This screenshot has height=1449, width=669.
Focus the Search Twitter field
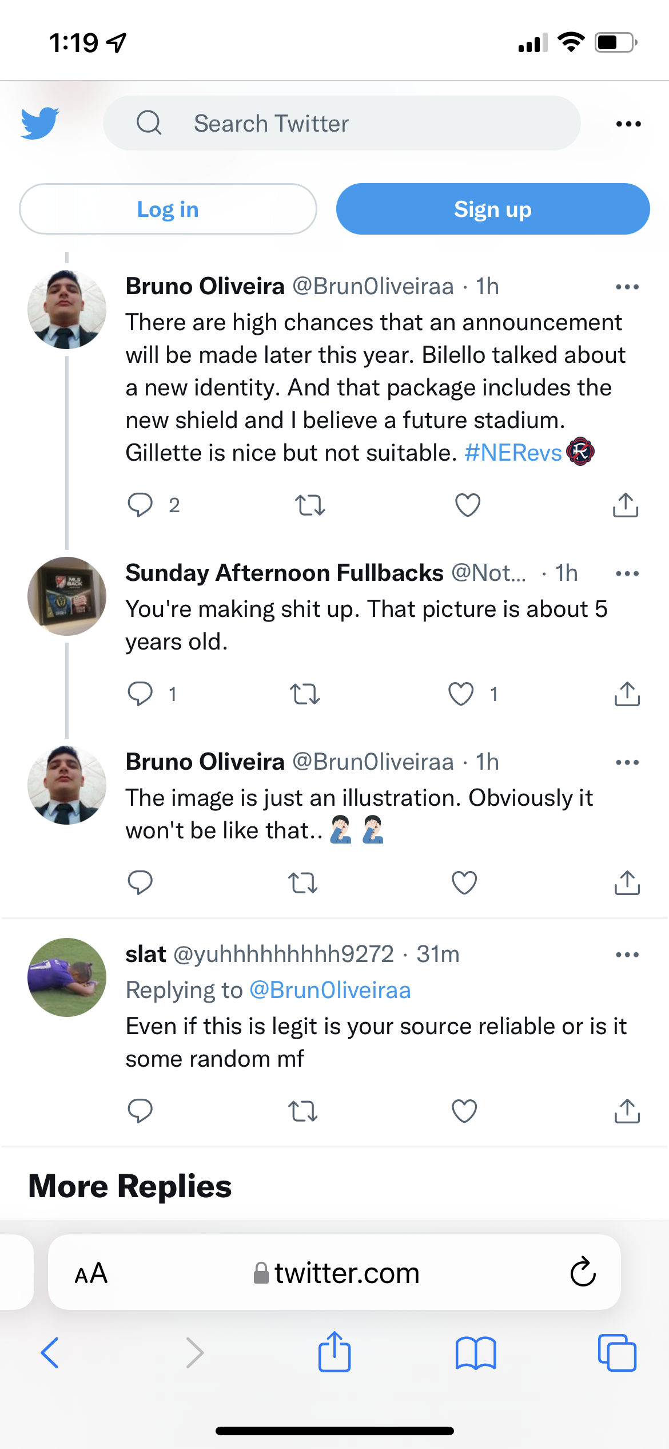341,123
